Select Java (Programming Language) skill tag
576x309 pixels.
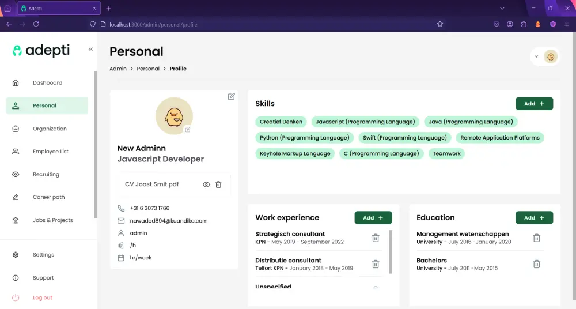[x=471, y=122]
